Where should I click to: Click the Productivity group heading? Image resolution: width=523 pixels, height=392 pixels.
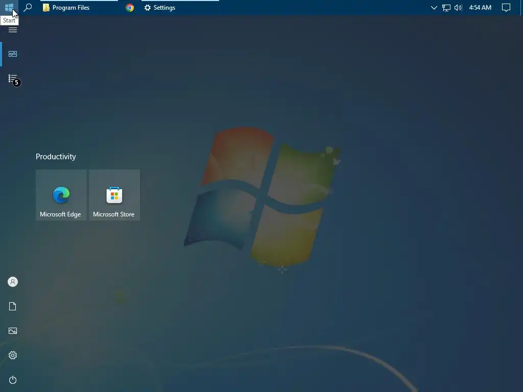point(56,157)
